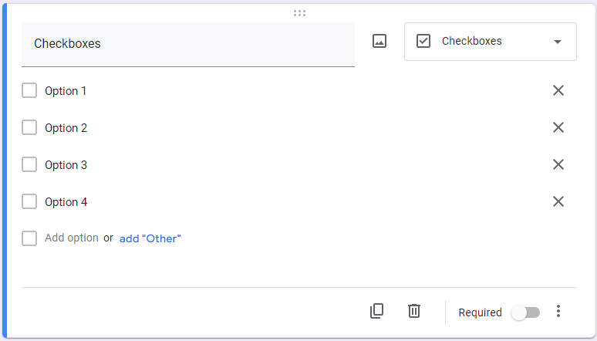Click the Add option field
This screenshot has width=597, height=341.
[x=72, y=238]
